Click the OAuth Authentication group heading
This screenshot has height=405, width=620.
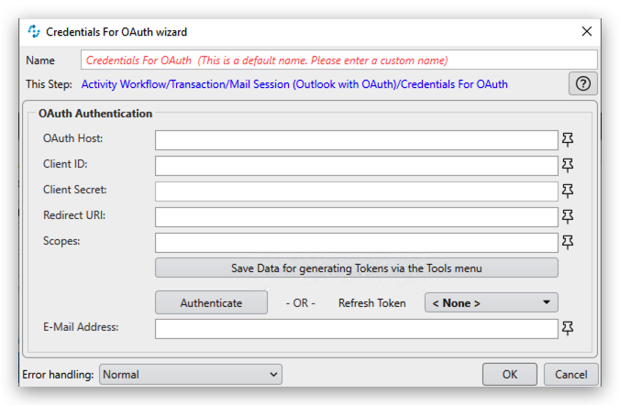coord(95,114)
